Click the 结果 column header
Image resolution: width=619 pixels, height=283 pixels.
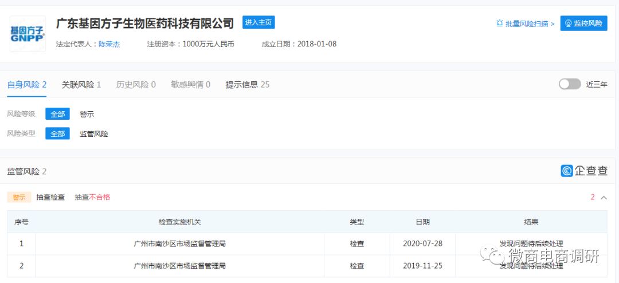(x=531, y=222)
